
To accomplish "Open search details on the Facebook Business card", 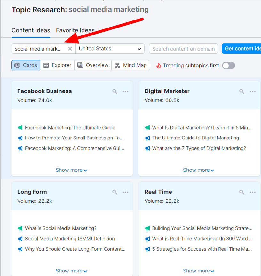I will [115, 91].
